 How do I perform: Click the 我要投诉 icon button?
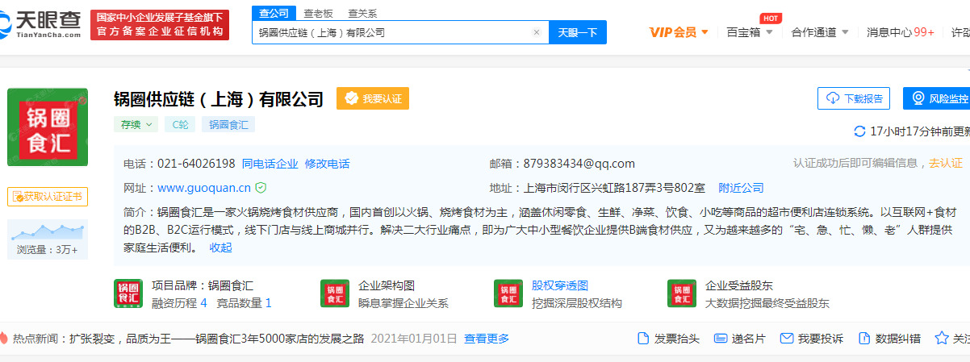(x=813, y=339)
